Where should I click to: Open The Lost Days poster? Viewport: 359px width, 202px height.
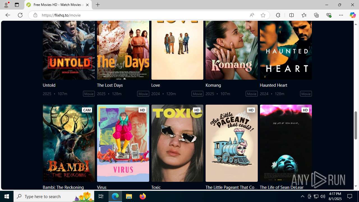tap(123, 50)
